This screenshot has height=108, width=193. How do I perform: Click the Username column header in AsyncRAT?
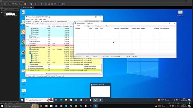point(116,28)
